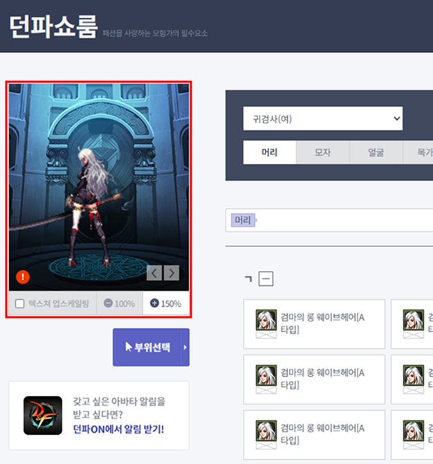Show next avatar view with right arrow
This screenshot has width=433, height=464.
coord(171,273)
